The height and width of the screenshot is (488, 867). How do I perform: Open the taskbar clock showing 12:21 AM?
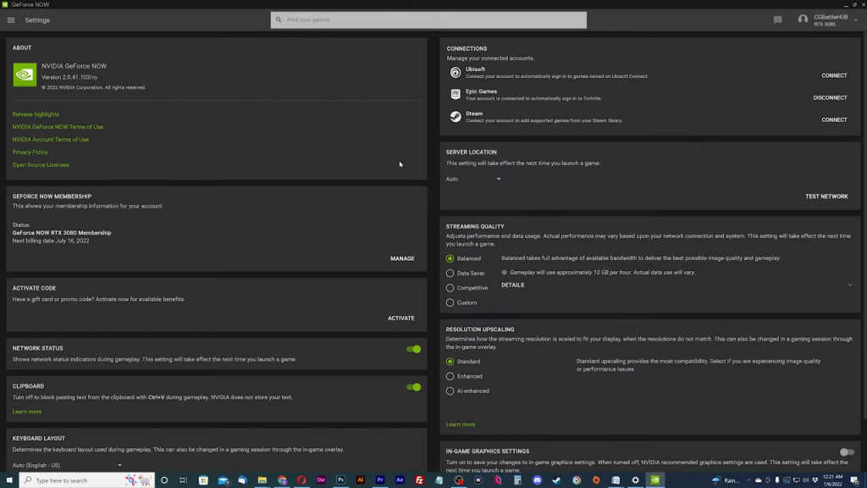coord(833,480)
